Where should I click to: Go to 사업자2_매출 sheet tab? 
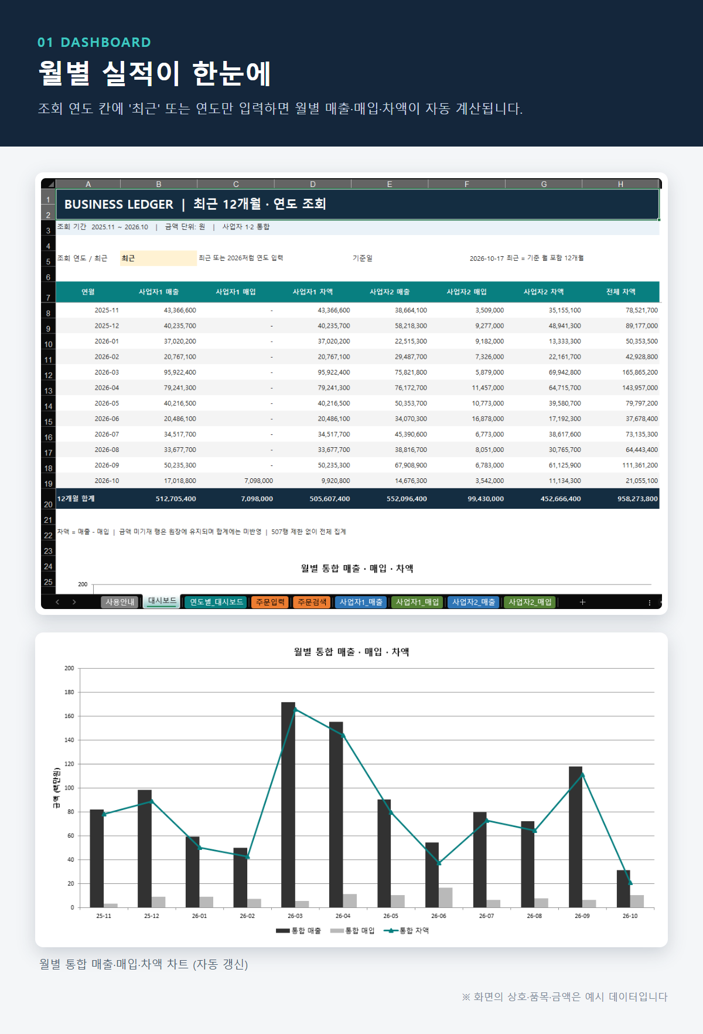[473, 602]
